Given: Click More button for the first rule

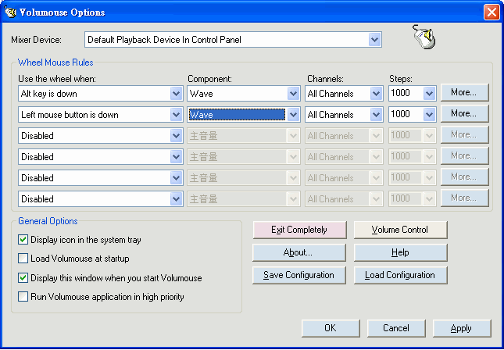Looking at the screenshot, I should click(x=464, y=92).
